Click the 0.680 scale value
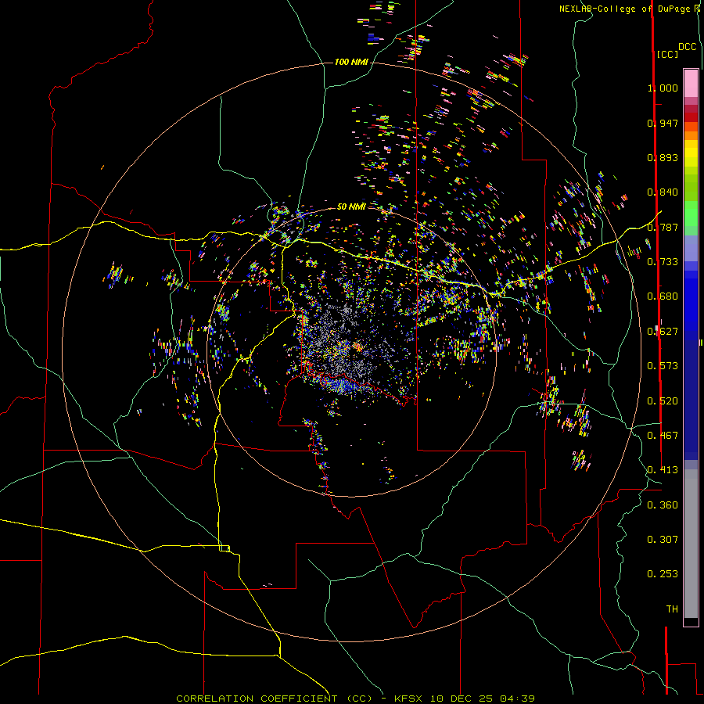The image size is (704, 704). tap(663, 296)
